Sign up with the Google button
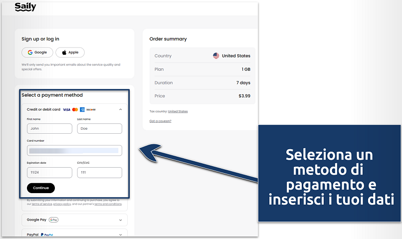The height and width of the screenshot is (239, 402). coord(37,52)
